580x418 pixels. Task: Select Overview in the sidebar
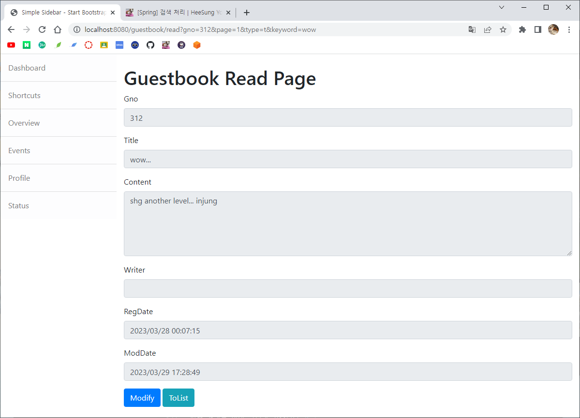click(59, 123)
